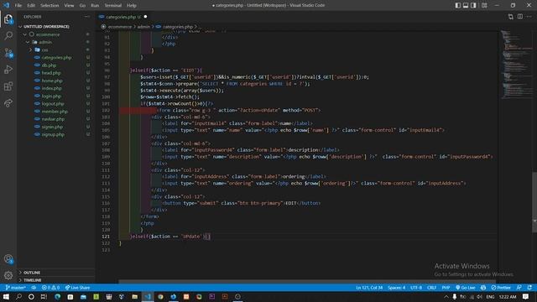Open db.php in the explorer

(x=49, y=65)
